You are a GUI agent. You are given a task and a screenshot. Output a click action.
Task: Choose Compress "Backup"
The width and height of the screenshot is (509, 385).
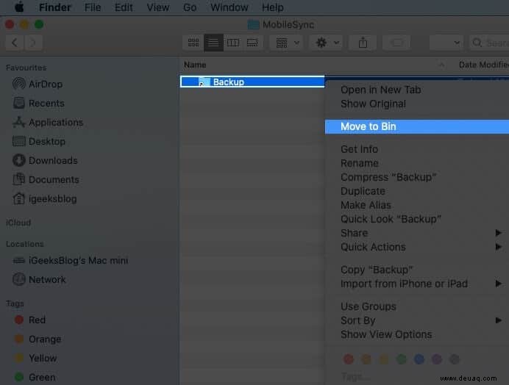[388, 177]
